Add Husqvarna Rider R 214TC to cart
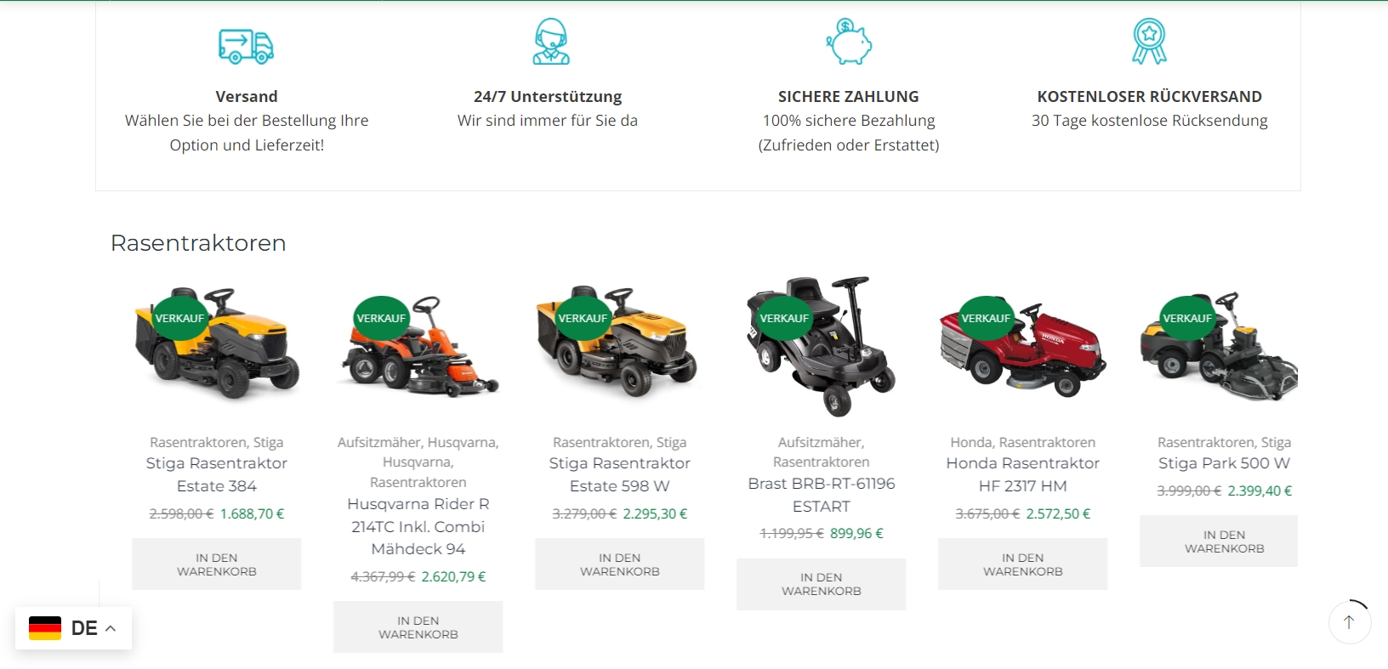1388x669 pixels. [418, 627]
